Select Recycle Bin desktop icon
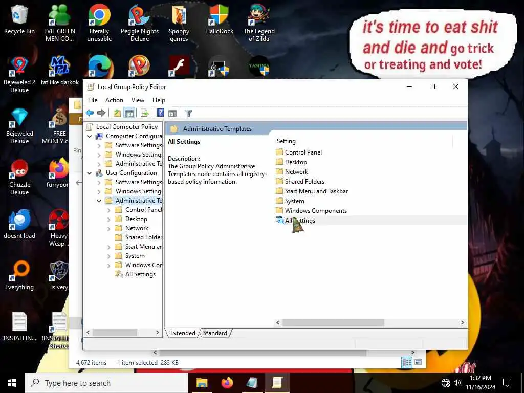This screenshot has width=524, height=393. click(19, 19)
